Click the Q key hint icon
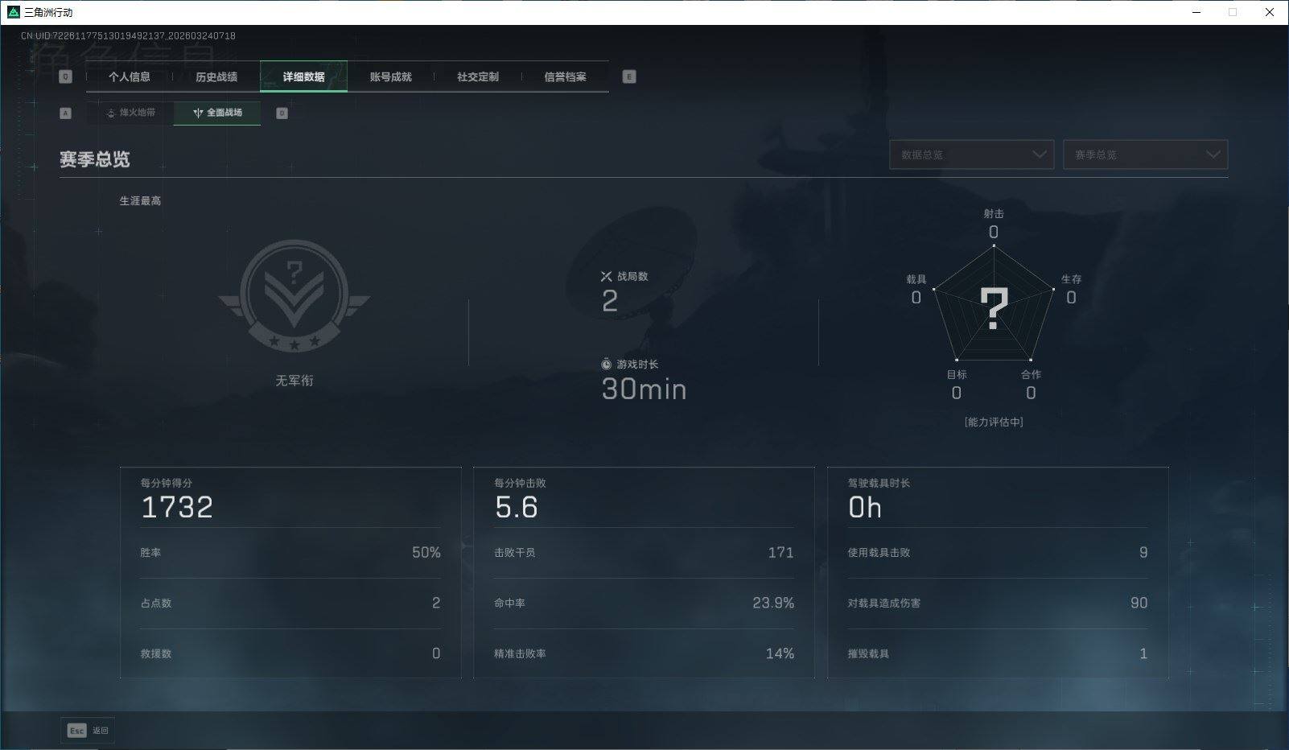The width and height of the screenshot is (1289, 750). coord(66,76)
